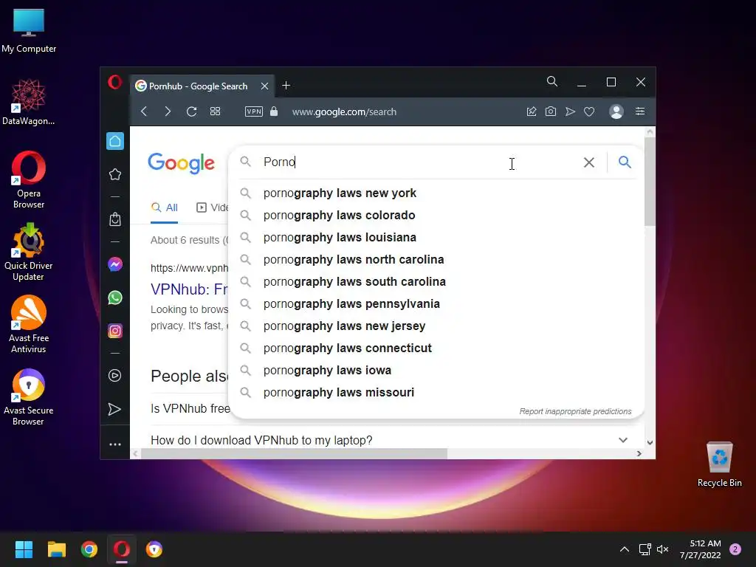Click Home icon in Opera sidebar
This screenshot has height=567, width=756.
(114, 141)
